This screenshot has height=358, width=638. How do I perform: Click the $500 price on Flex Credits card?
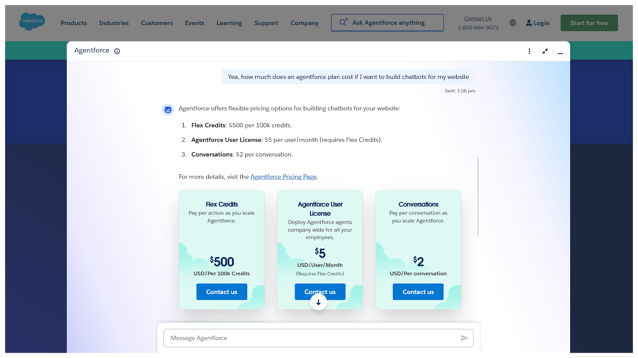coord(222,261)
